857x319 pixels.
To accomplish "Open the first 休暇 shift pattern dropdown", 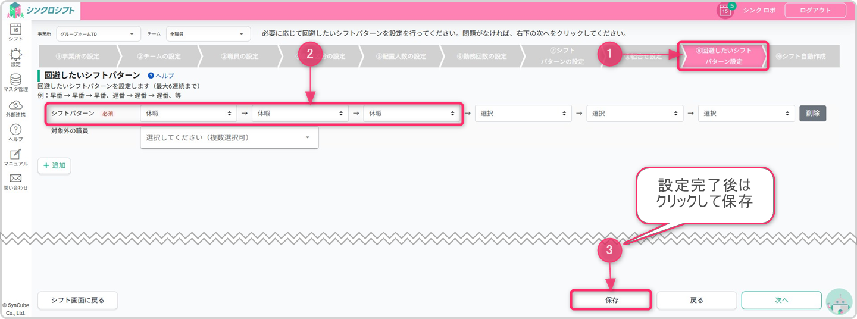I will click(188, 113).
